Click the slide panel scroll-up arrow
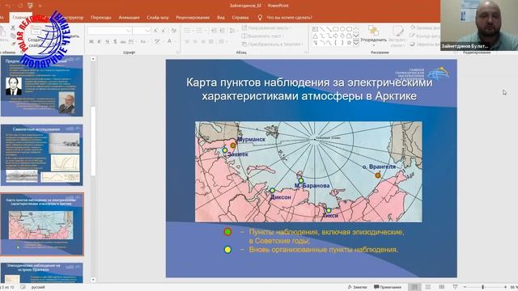The image size is (518, 291). 93,59
